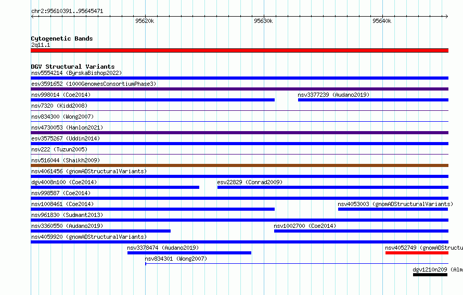Select the nsv222 (Tuzun2005) thin line
This screenshot has width=463, height=295.
(239, 155)
